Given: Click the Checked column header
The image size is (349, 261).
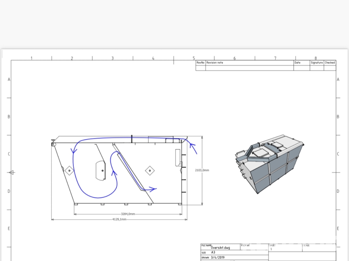Looking at the screenshot, I should coord(330,63).
